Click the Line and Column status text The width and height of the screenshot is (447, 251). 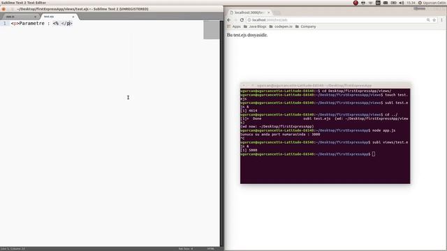(x=13, y=249)
